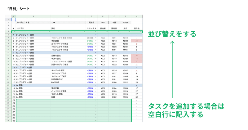Viewport: 248px width, 130px height.
Task: Click the 10/01 start date cell in row 2
Action: click(103, 22)
